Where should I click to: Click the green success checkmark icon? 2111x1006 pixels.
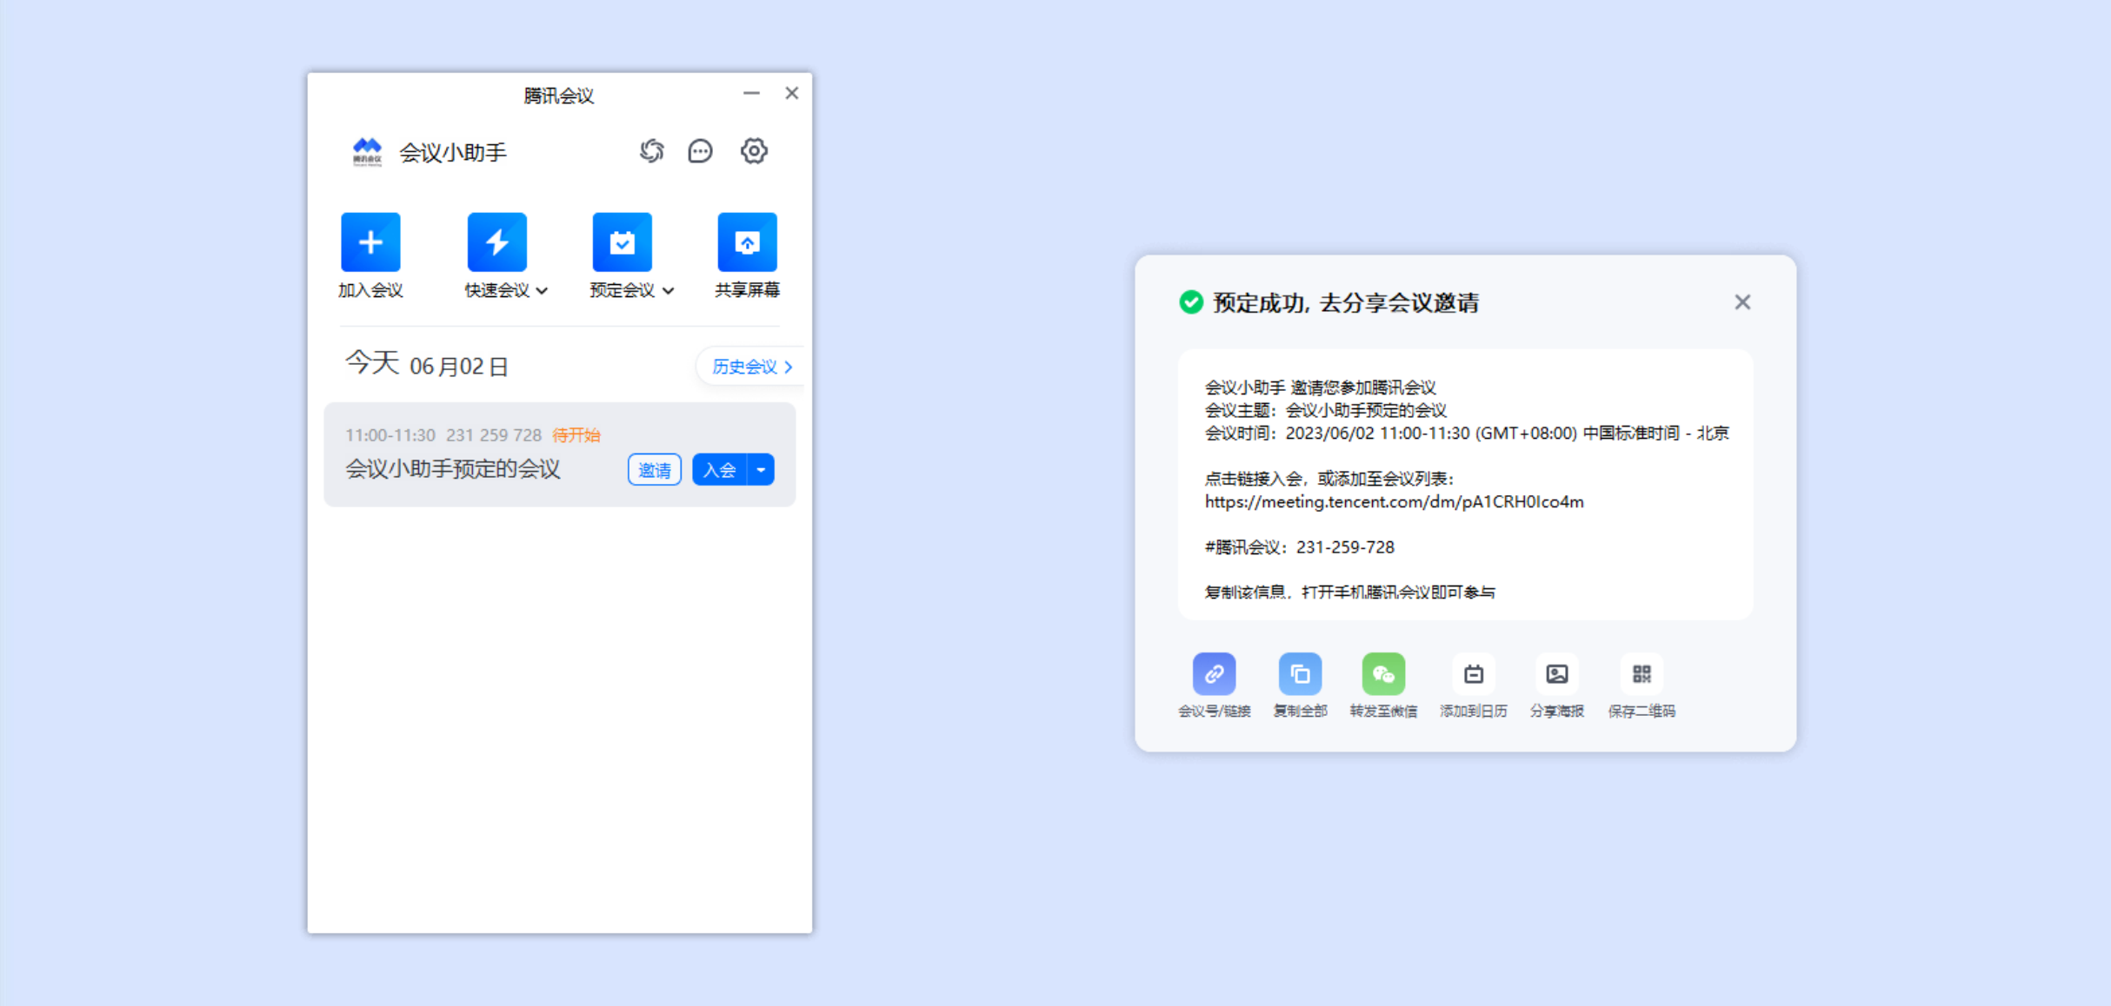(x=1190, y=302)
